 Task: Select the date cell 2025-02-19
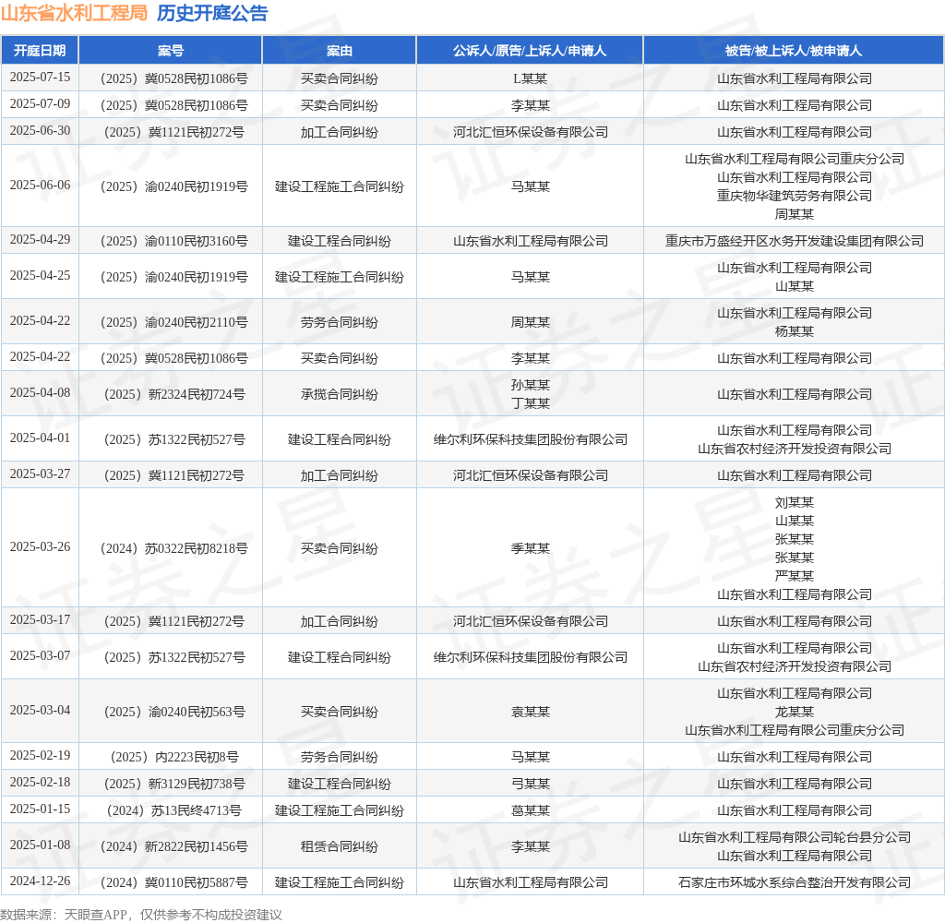[x=40, y=755]
